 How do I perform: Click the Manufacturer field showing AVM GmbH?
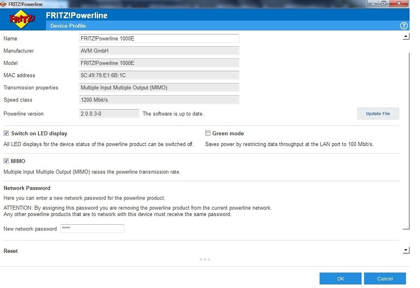click(159, 51)
